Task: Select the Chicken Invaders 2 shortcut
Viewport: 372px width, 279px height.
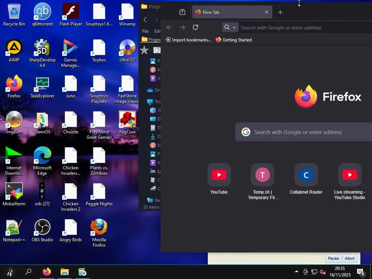Action: (71, 197)
